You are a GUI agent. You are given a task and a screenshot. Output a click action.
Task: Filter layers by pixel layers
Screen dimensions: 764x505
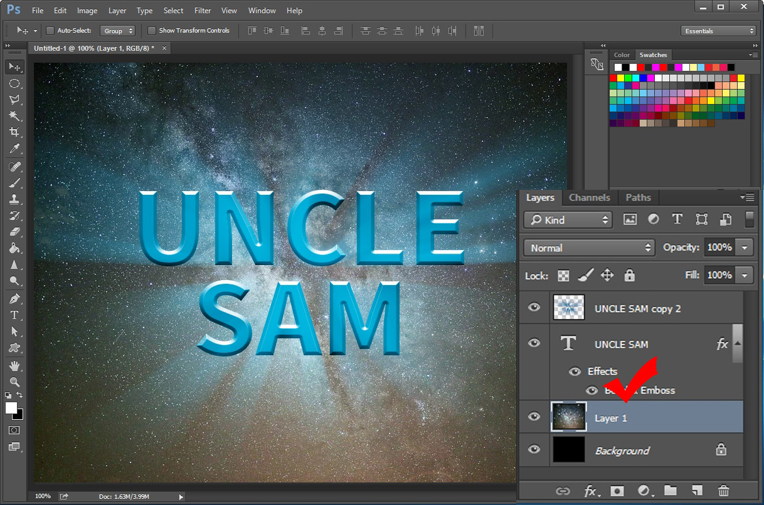630,219
